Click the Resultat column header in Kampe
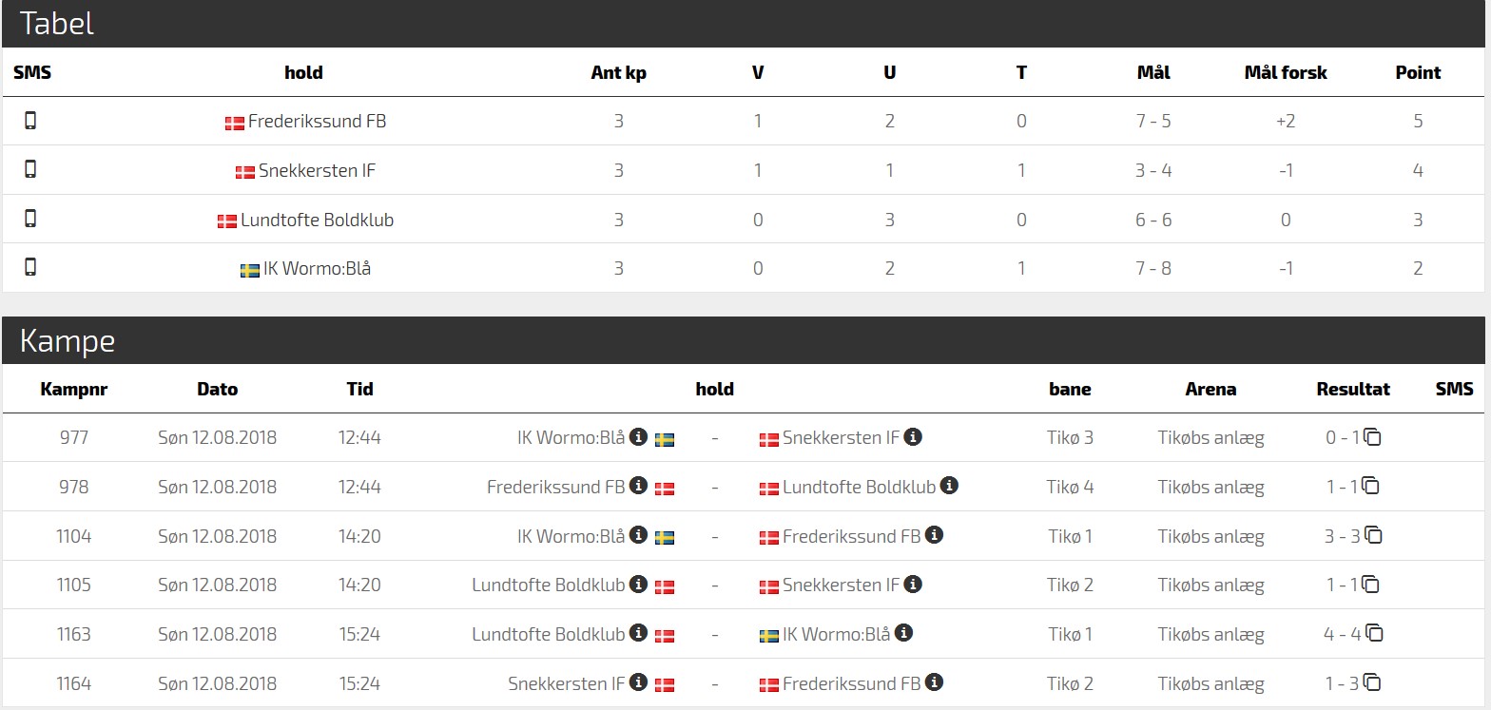 click(x=1353, y=389)
